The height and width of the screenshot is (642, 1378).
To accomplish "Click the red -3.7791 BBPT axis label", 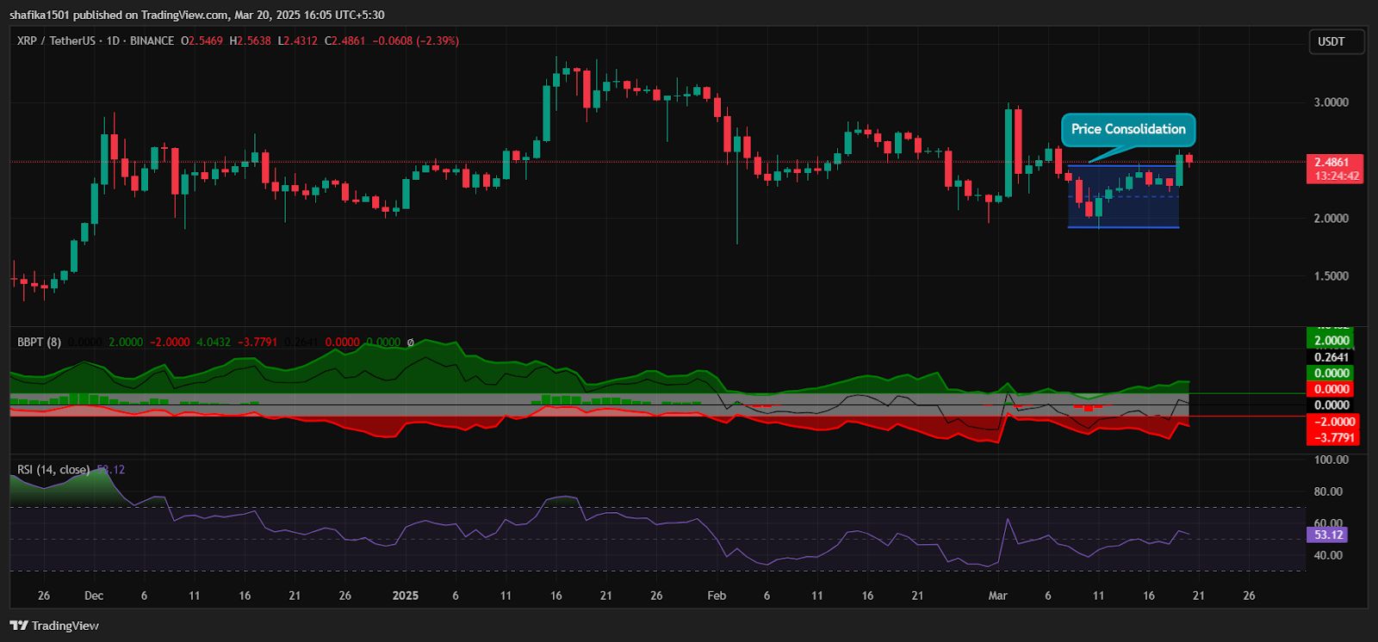I will [1333, 437].
